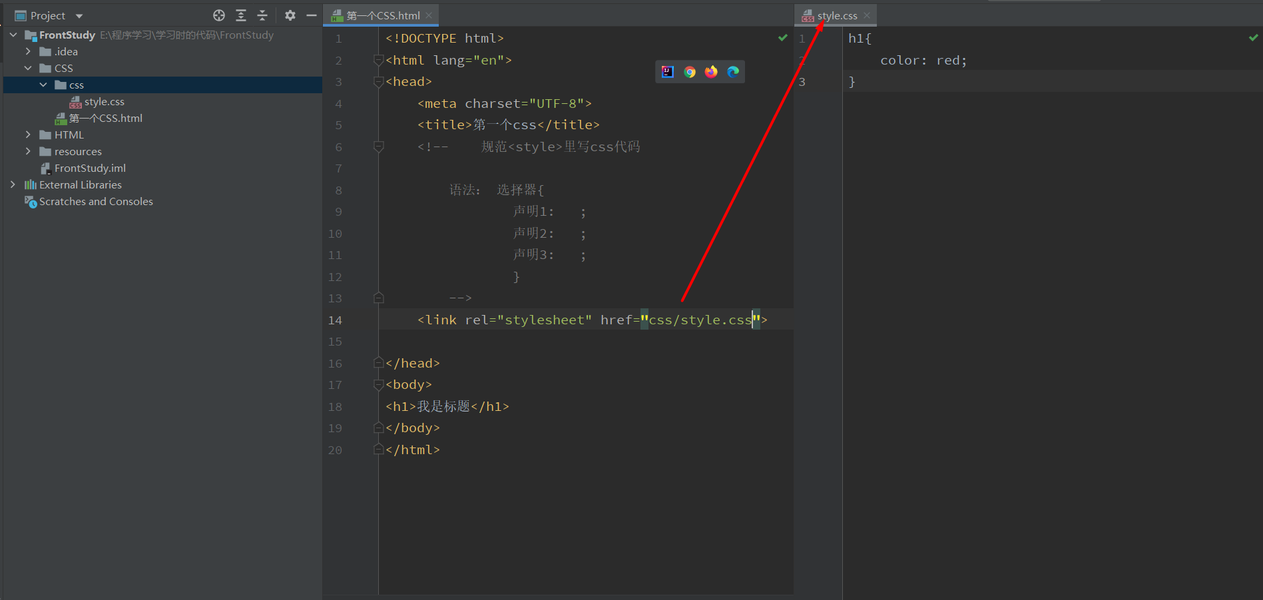Select External Libraries row
Screen dimensions: 1263x600
coord(162,184)
